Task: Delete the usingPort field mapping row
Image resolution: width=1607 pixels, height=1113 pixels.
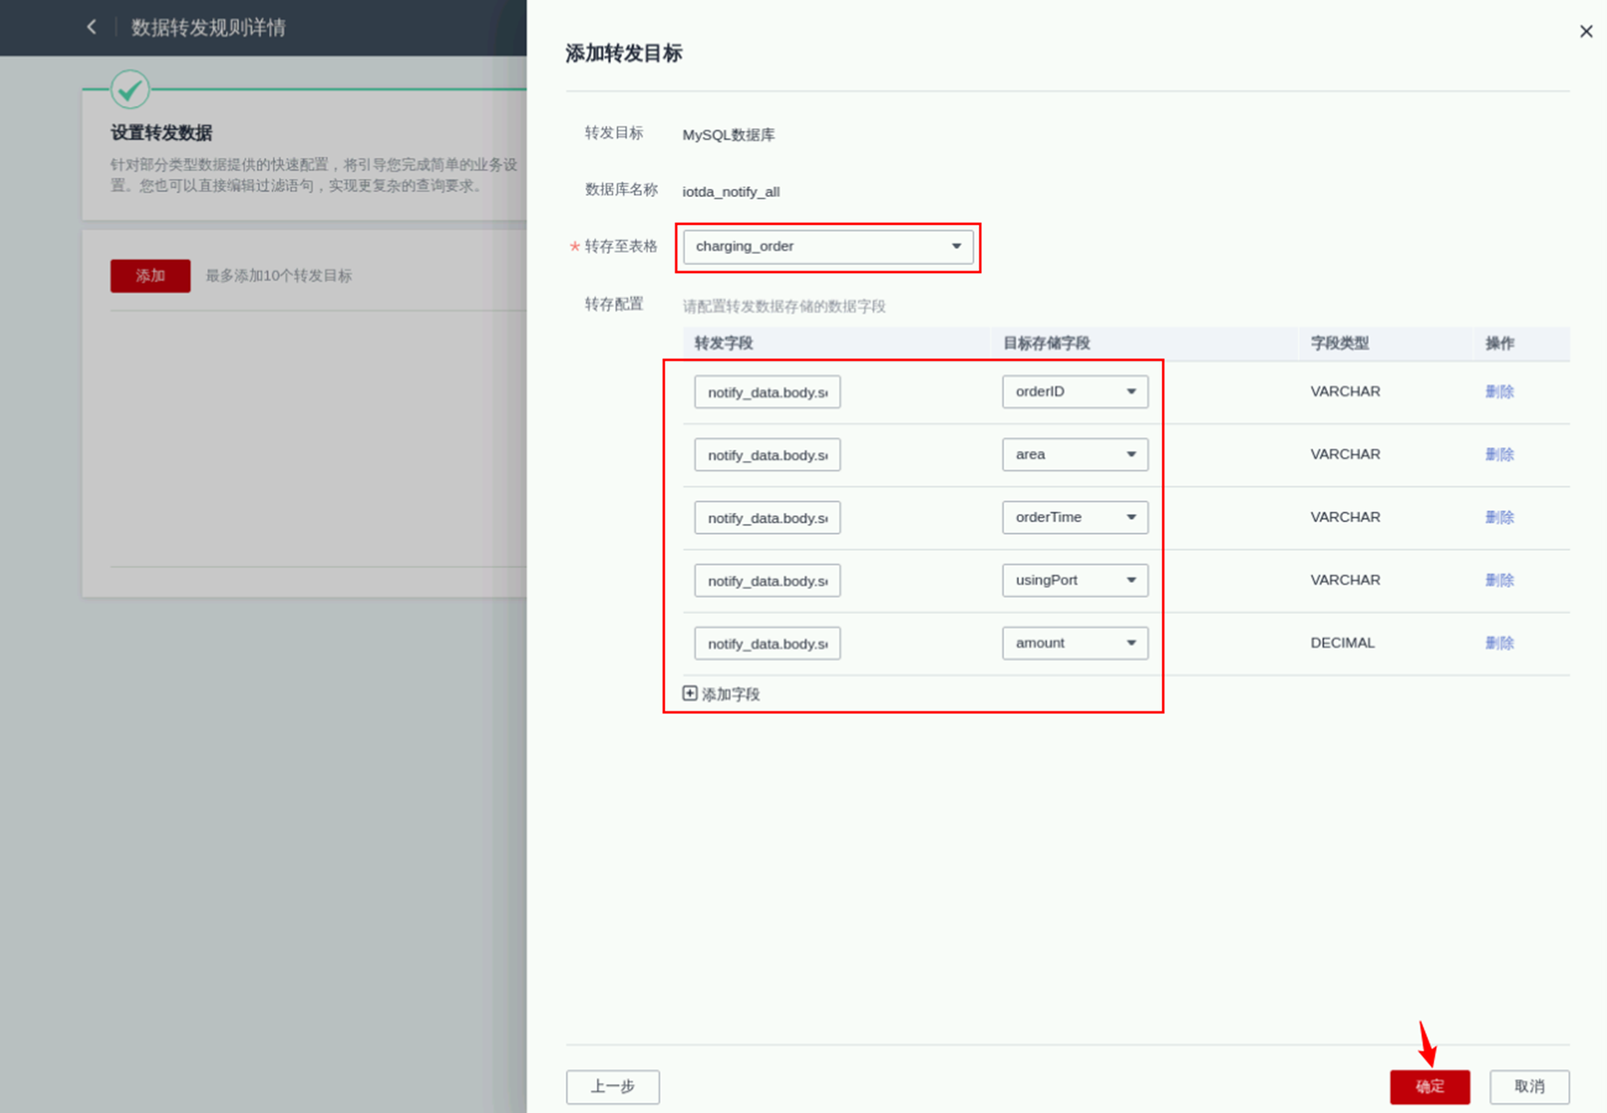Action: [1499, 580]
